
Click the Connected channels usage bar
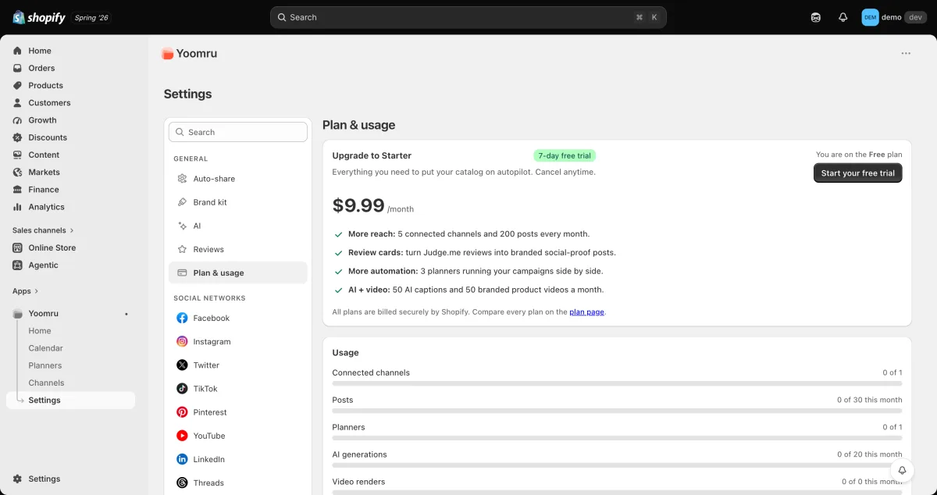(617, 383)
